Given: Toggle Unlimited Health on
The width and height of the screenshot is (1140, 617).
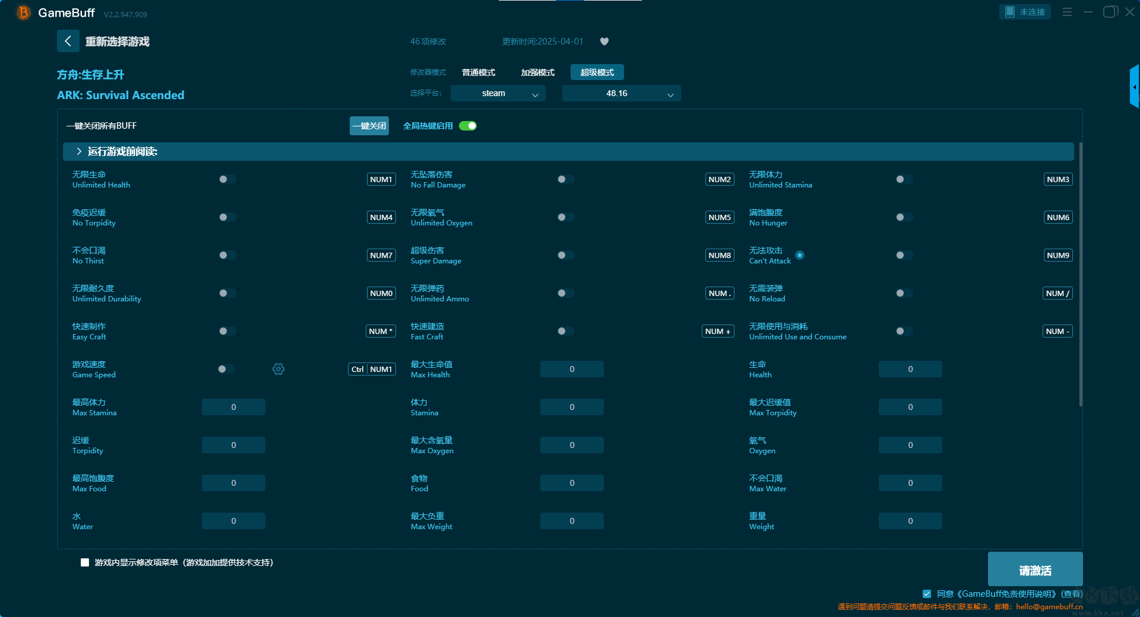Looking at the screenshot, I should point(227,179).
